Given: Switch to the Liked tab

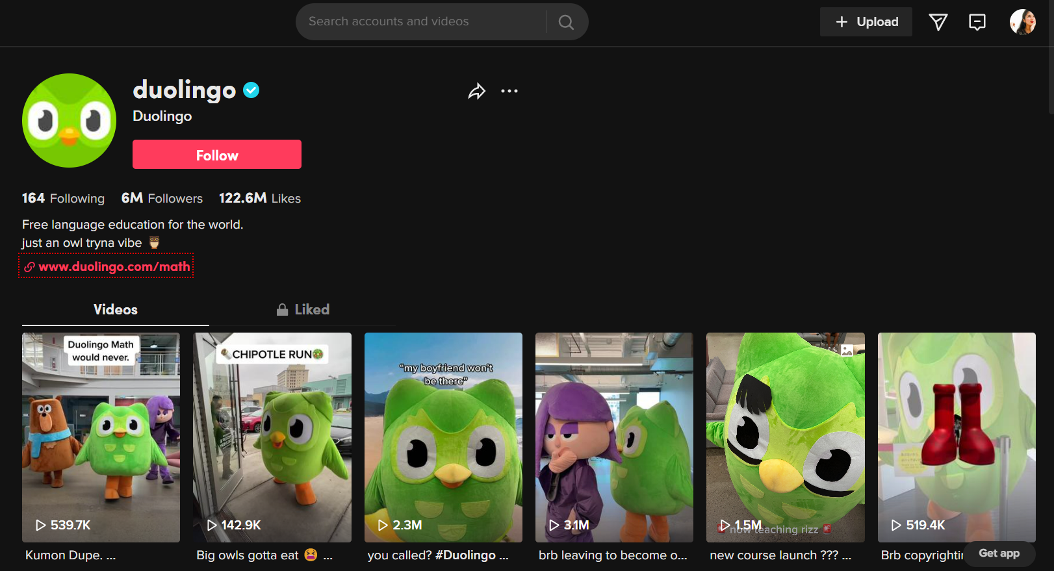Looking at the screenshot, I should tap(303, 310).
